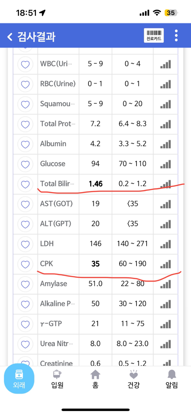
Task: Expand the truncated Alkaline P… test name
Action: 57,304
